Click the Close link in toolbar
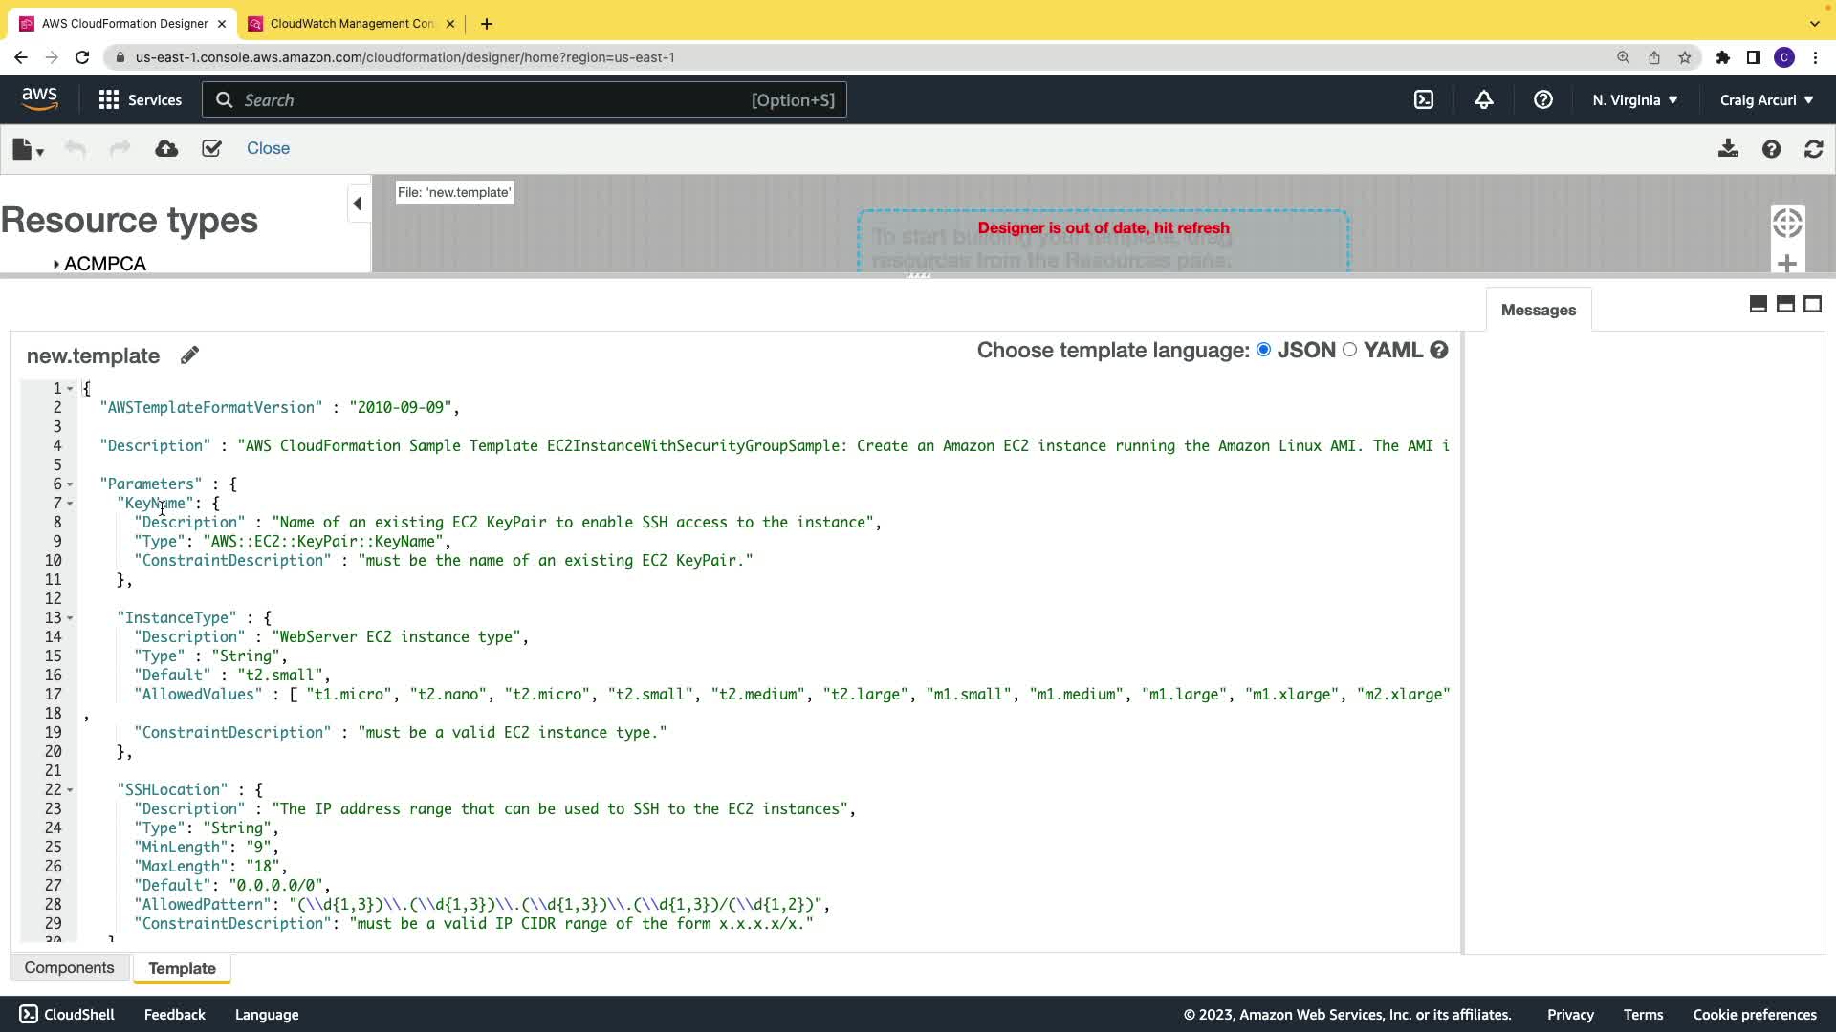Viewport: 1836px width, 1032px height. tap(268, 148)
